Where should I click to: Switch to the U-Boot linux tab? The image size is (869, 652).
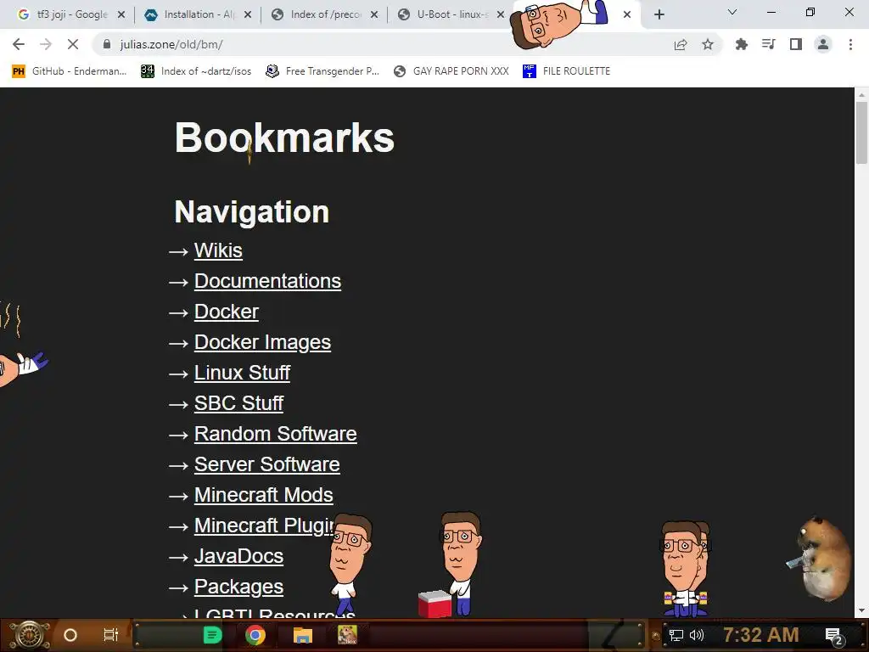click(x=443, y=14)
